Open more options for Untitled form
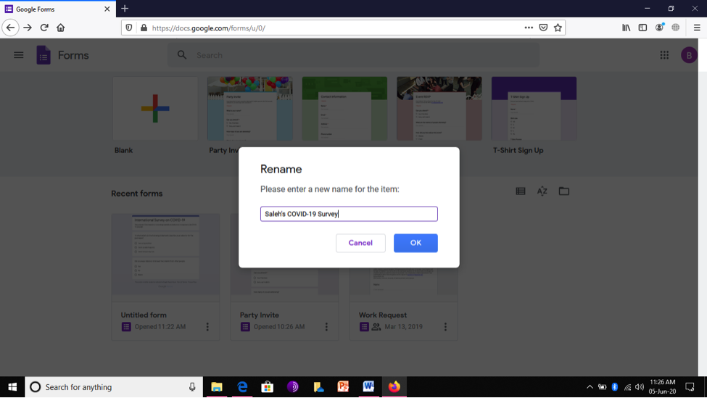 click(207, 327)
